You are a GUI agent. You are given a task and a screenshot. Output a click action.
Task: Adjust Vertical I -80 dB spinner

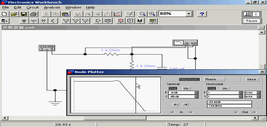pos(197,97)
